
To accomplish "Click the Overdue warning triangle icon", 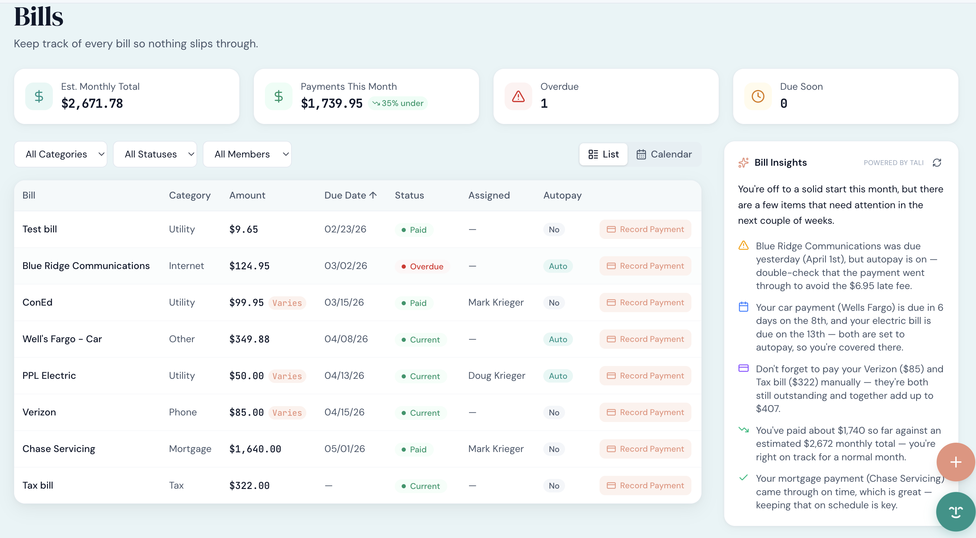I will [518, 96].
